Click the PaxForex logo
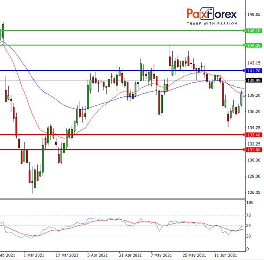 (212, 14)
